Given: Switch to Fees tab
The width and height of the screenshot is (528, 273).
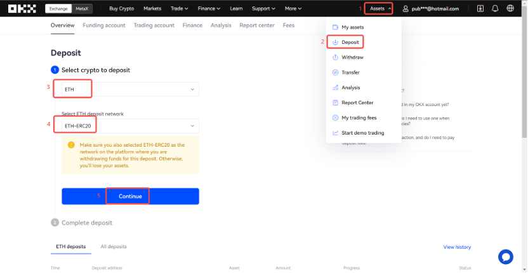Looking at the screenshot, I should 289,25.
